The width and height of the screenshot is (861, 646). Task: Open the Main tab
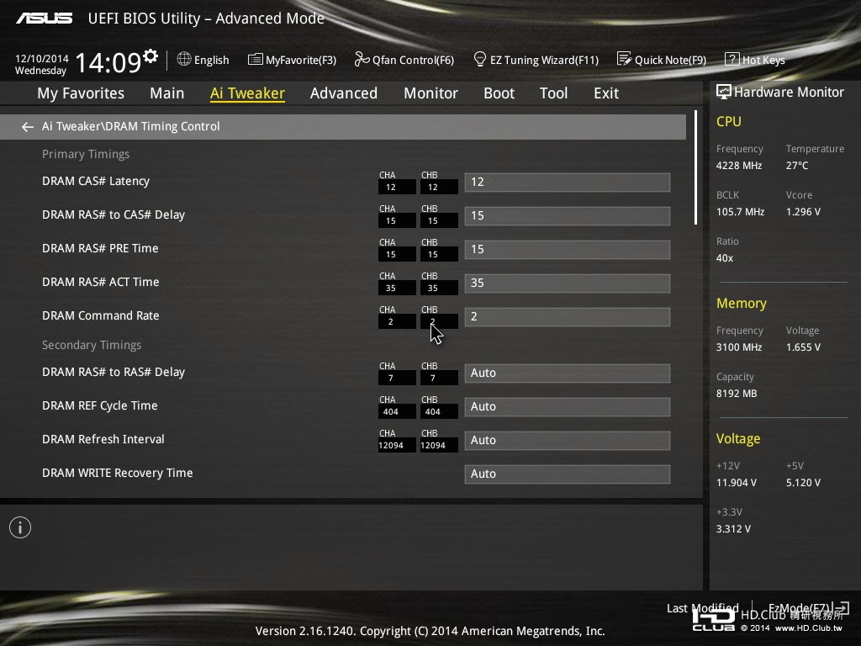point(167,93)
